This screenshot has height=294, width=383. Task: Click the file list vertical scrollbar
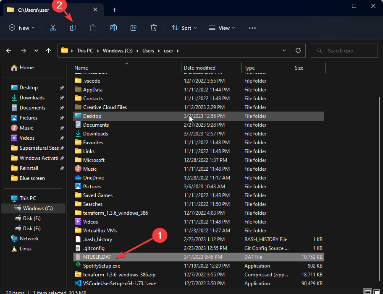click(379, 189)
